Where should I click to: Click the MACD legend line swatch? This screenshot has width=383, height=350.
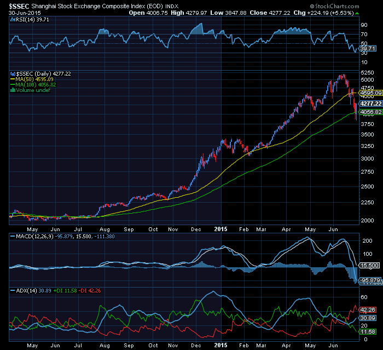(13, 237)
